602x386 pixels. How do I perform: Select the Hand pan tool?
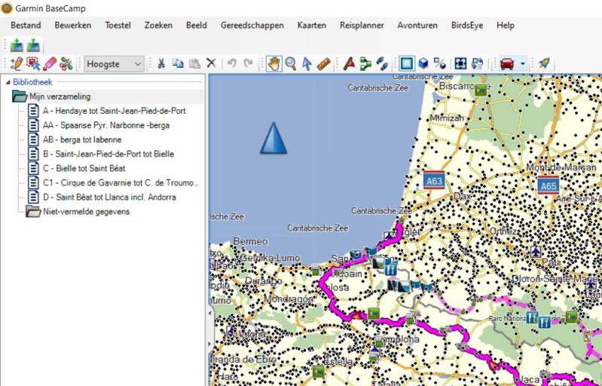pos(274,64)
